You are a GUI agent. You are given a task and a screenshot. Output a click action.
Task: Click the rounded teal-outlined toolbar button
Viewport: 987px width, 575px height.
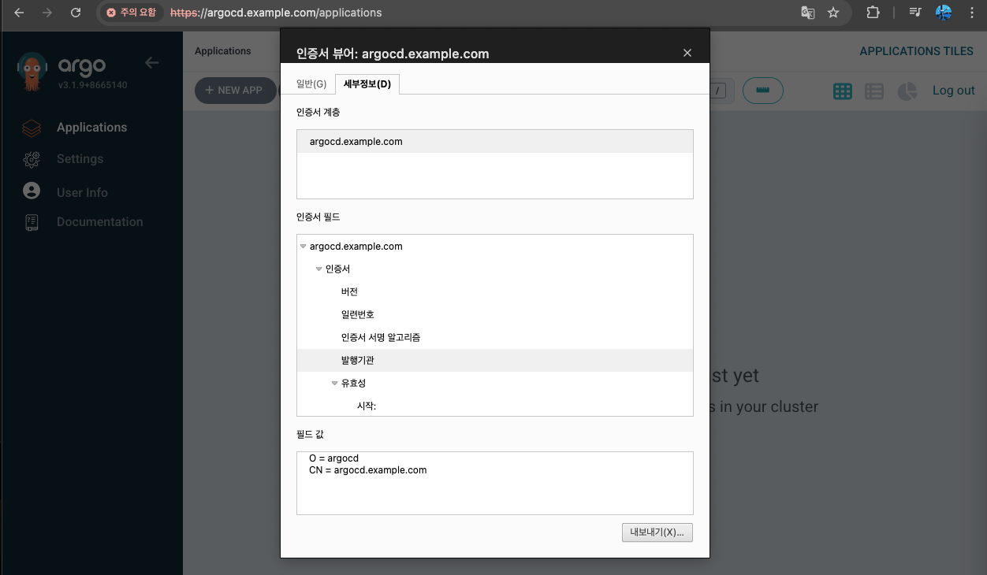coord(763,91)
